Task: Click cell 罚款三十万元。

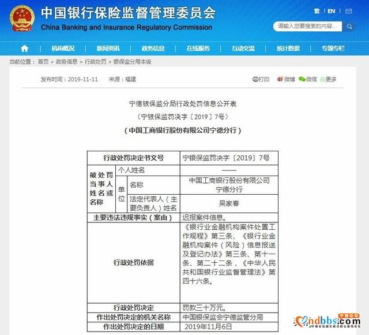Action: [204, 308]
